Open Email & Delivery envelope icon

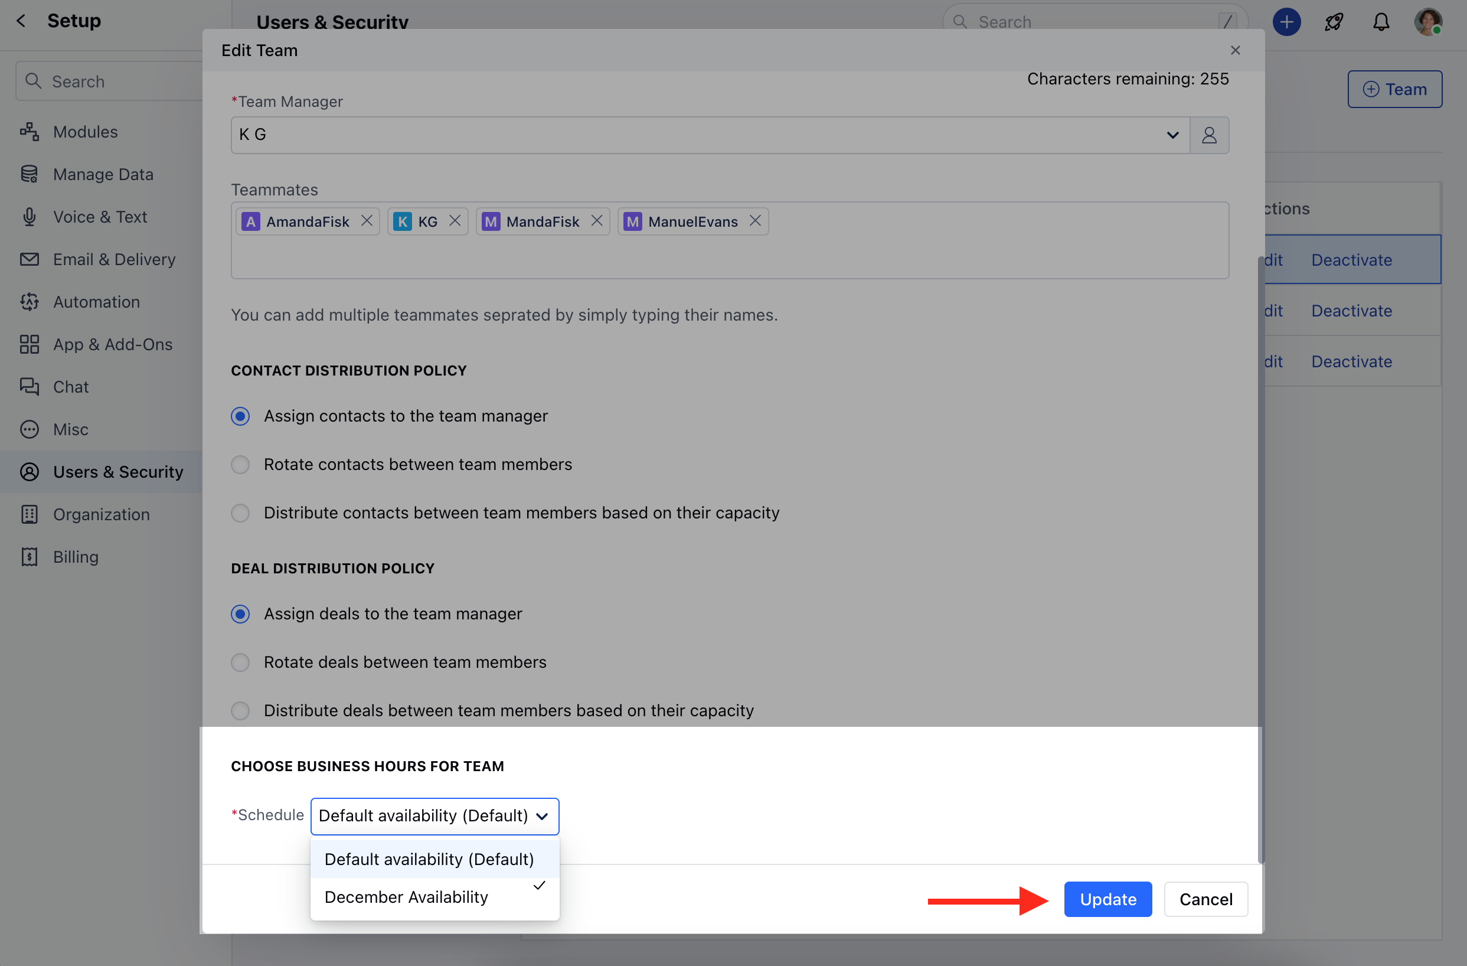pyautogui.click(x=29, y=259)
